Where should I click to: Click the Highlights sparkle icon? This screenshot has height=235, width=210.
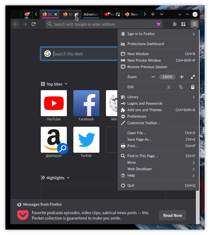tap(43, 178)
